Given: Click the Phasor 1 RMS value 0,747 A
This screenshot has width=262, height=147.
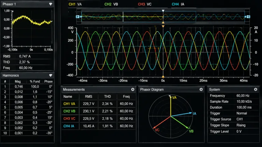Looking at the screenshot, I should tap(25, 56).
